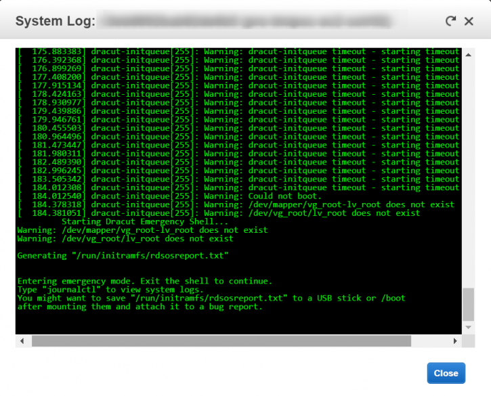Screen dimensions: 491x396
Task: Click the log line with timestamp 175.883383
Action: 238,51
